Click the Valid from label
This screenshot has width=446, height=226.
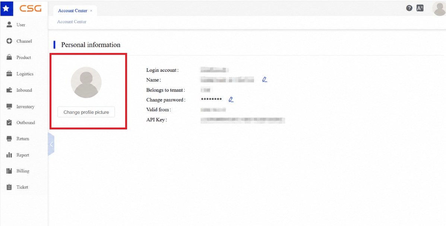[158, 110]
